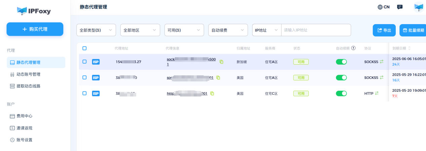Switch protocol icon next to HTTP
Image resolution: width=426 pixels, height=151 pixels.
tap(377, 93)
